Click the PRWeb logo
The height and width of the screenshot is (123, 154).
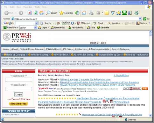17,37
